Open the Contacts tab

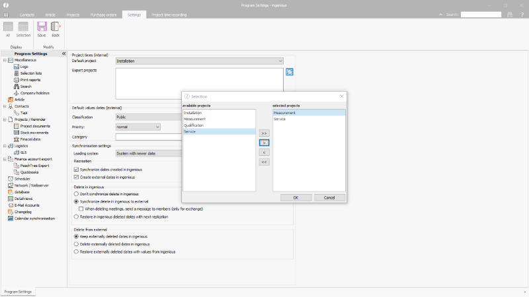point(27,14)
